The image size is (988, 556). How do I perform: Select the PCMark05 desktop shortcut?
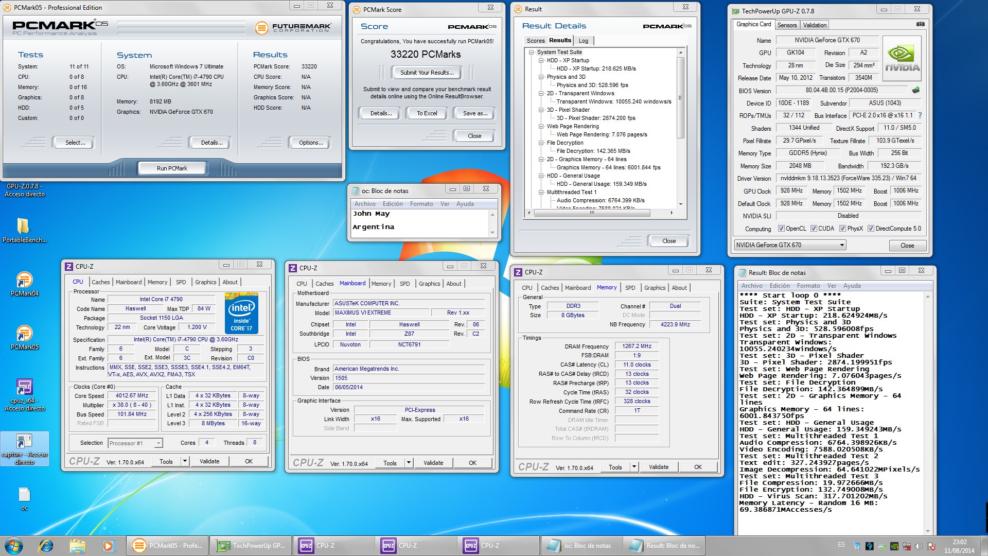25,338
